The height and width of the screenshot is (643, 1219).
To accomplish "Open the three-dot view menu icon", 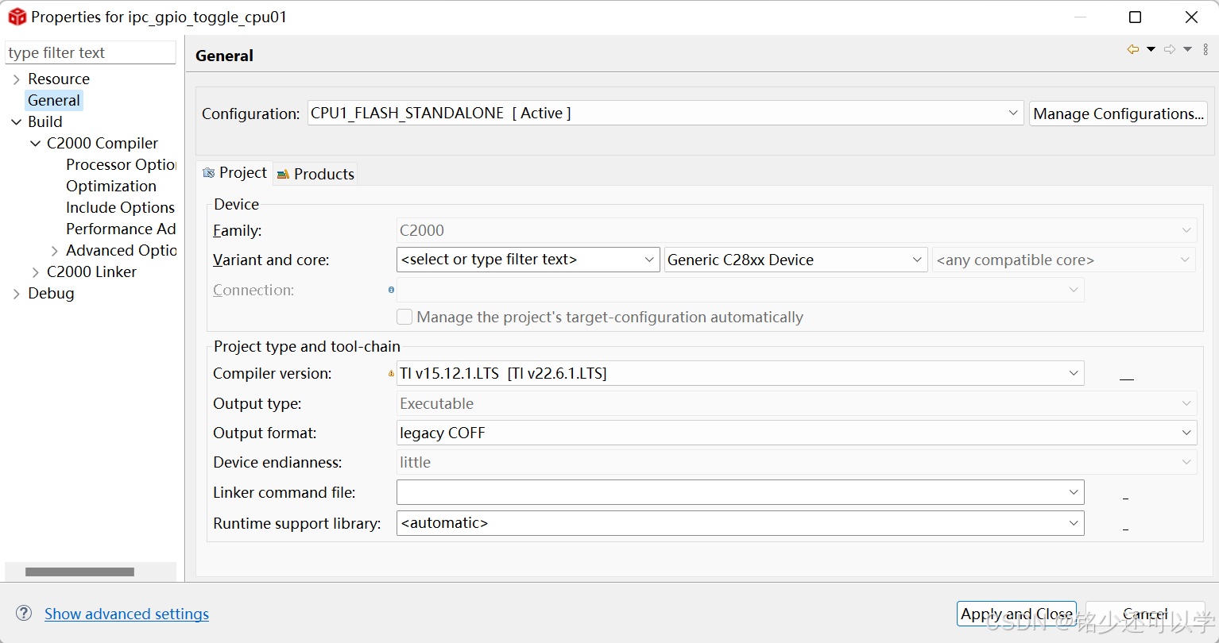I will tap(1205, 49).
